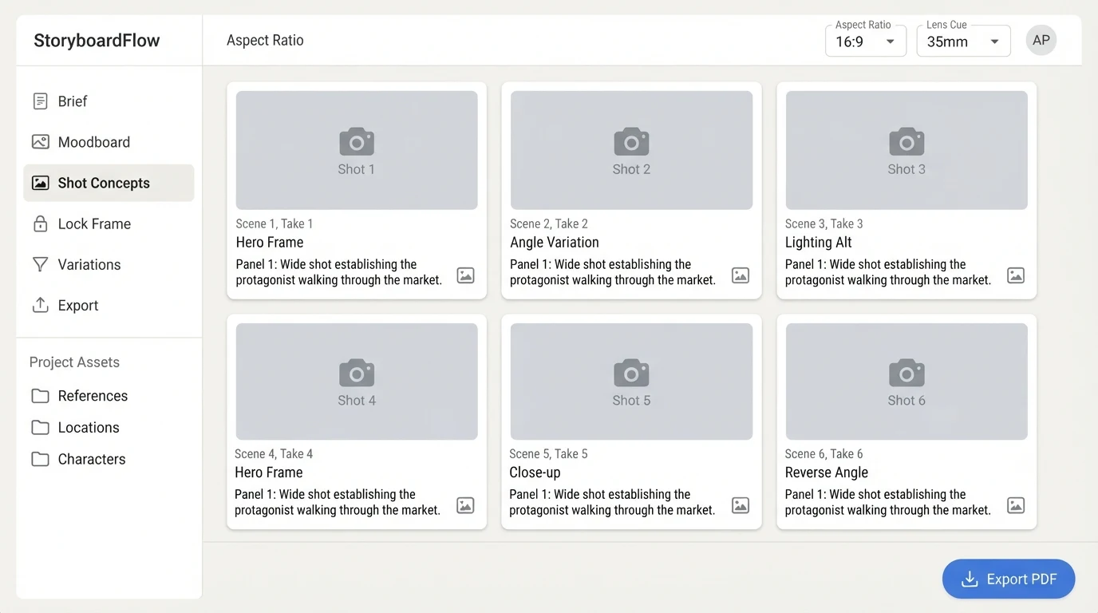1098x613 pixels.
Task: Click the Characters folder icon
Action: point(40,459)
